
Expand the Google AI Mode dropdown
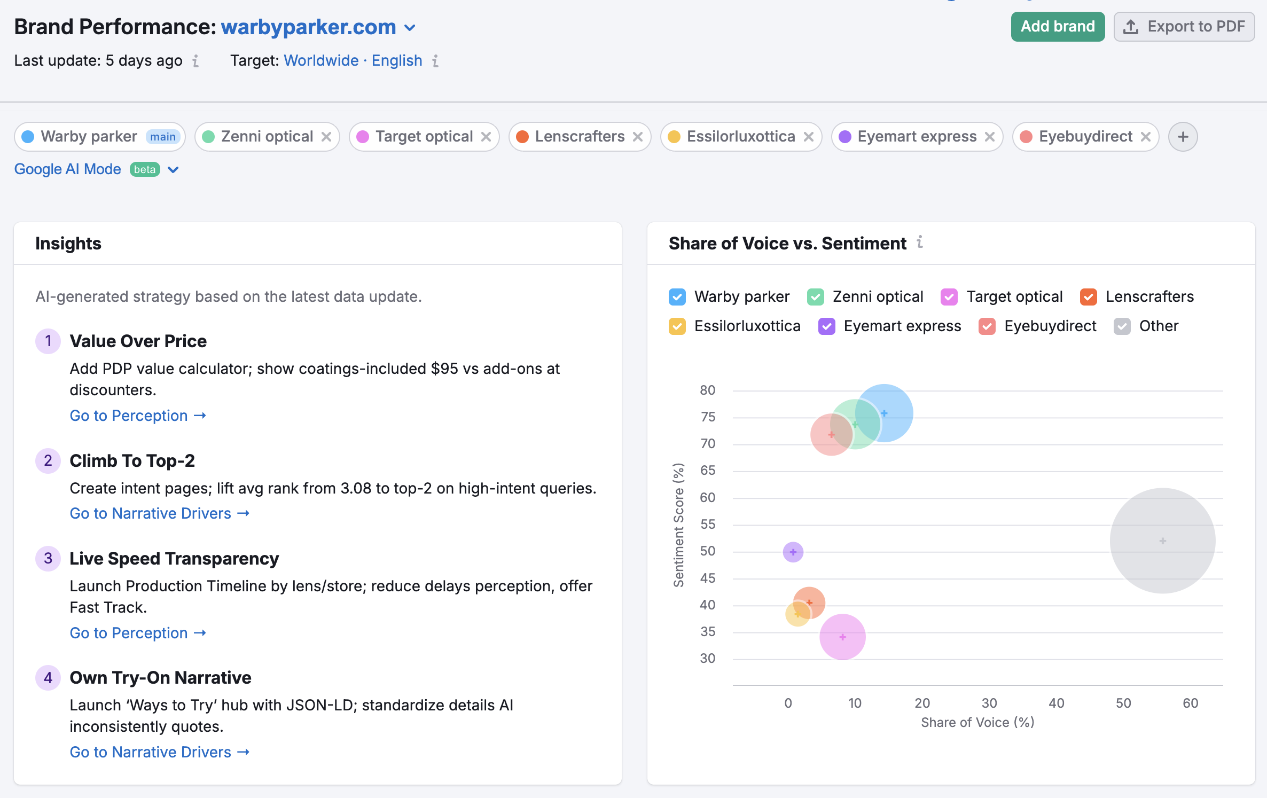(x=173, y=169)
